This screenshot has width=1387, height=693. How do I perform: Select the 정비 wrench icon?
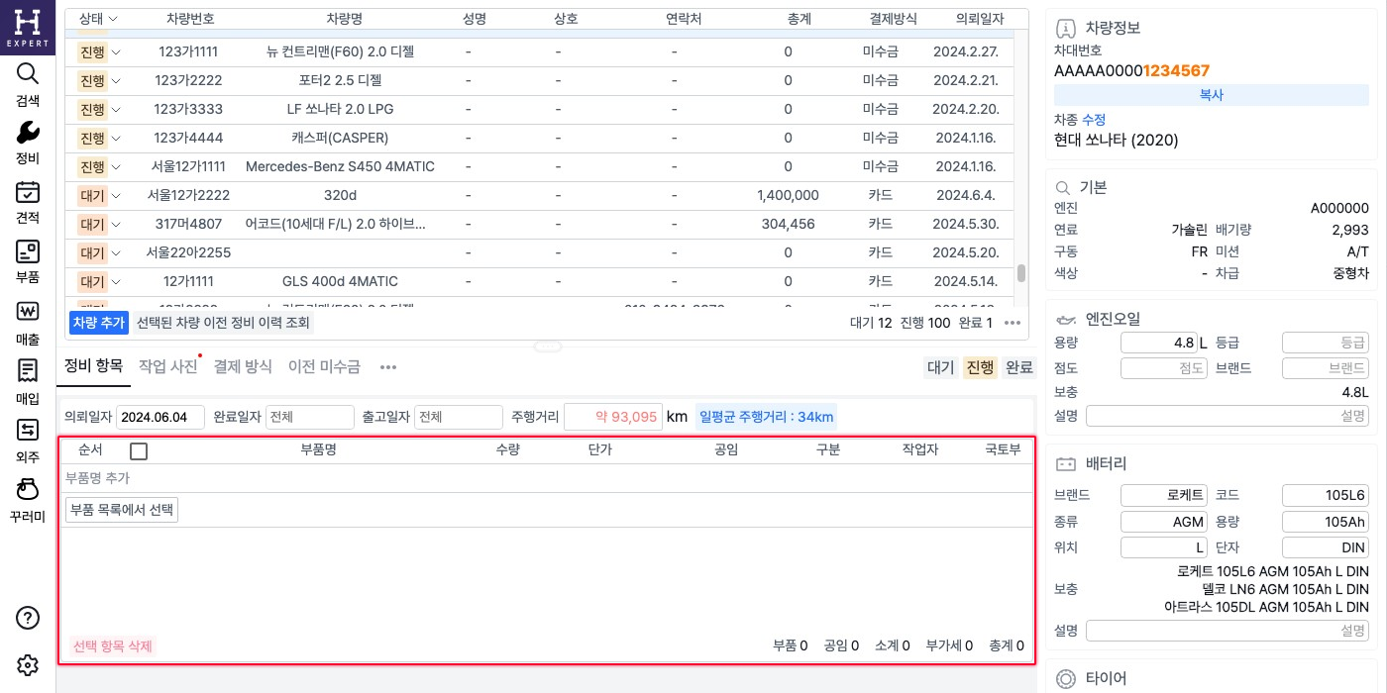[28, 133]
